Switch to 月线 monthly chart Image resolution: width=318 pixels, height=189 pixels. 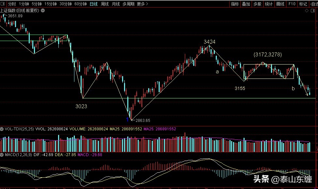tap(116, 4)
